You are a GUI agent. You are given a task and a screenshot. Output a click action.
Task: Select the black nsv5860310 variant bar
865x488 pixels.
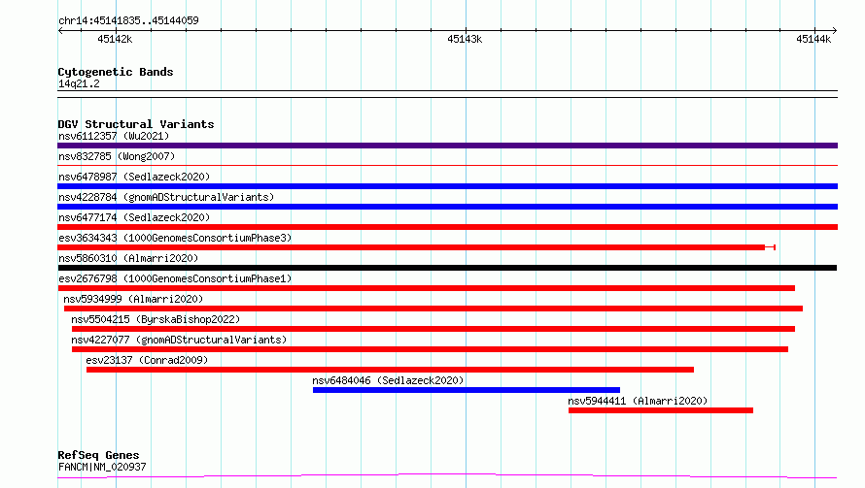(447, 268)
